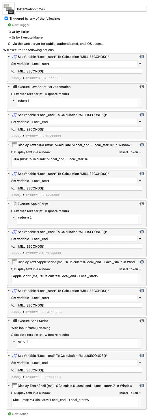Viewport: 149px width, 418px height.
Task: Click the Will execute the following actions label
Action: point(29,50)
